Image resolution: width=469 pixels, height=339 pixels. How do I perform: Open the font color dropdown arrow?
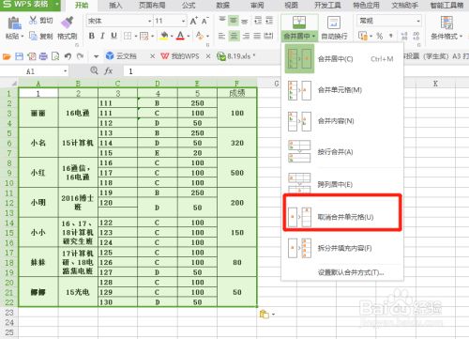click(x=189, y=37)
